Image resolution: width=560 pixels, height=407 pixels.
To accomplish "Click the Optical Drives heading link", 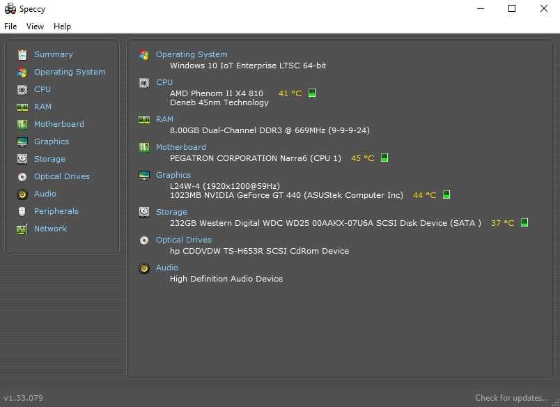I will (x=184, y=240).
